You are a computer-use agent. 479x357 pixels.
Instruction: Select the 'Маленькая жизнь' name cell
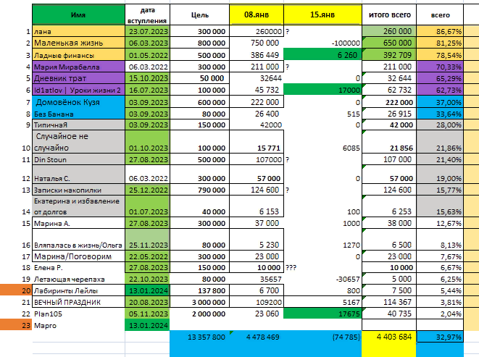click(x=78, y=43)
